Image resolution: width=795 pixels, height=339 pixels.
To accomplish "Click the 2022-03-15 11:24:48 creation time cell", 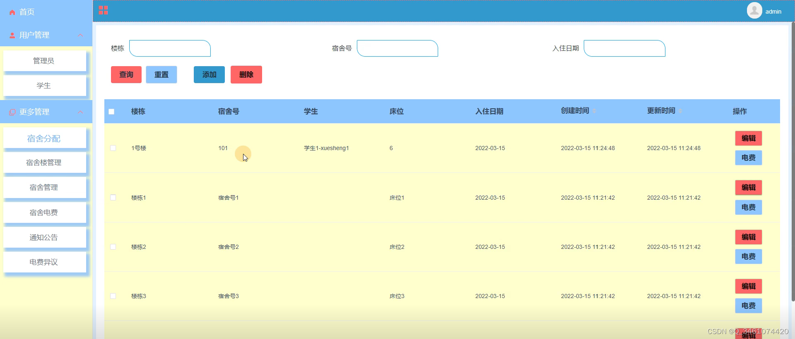I will pos(588,148).
